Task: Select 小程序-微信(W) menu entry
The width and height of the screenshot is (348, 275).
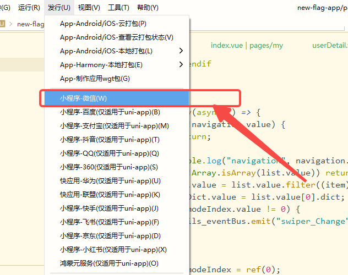Action: coord(117,98)
